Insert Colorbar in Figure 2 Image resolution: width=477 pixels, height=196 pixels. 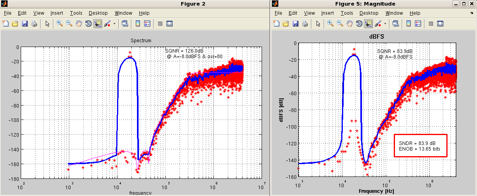tap(137, 24)
